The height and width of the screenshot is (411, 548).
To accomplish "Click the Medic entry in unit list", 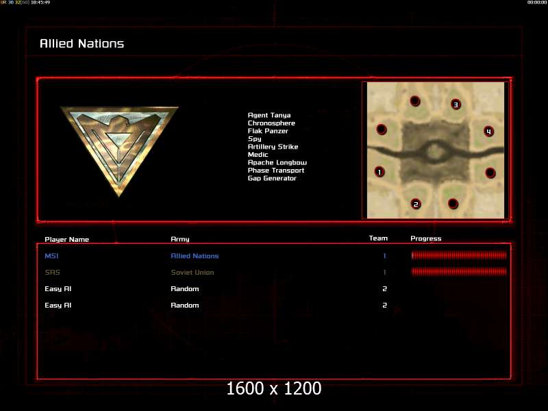I will pos(258,155).
